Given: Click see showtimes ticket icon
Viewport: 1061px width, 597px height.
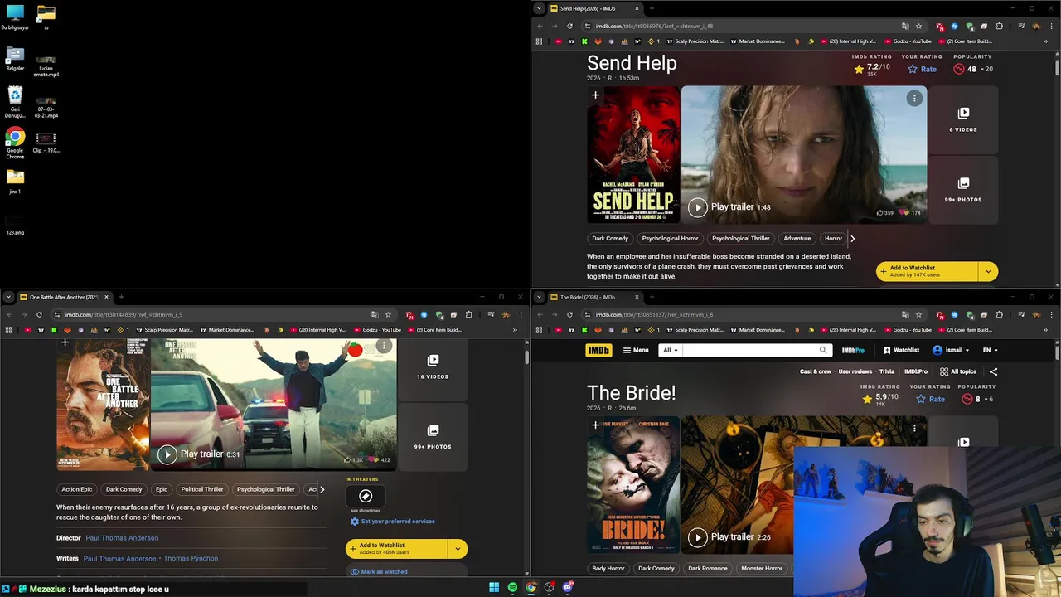Looking at the screenshot, I should click(x=366, y=496).
